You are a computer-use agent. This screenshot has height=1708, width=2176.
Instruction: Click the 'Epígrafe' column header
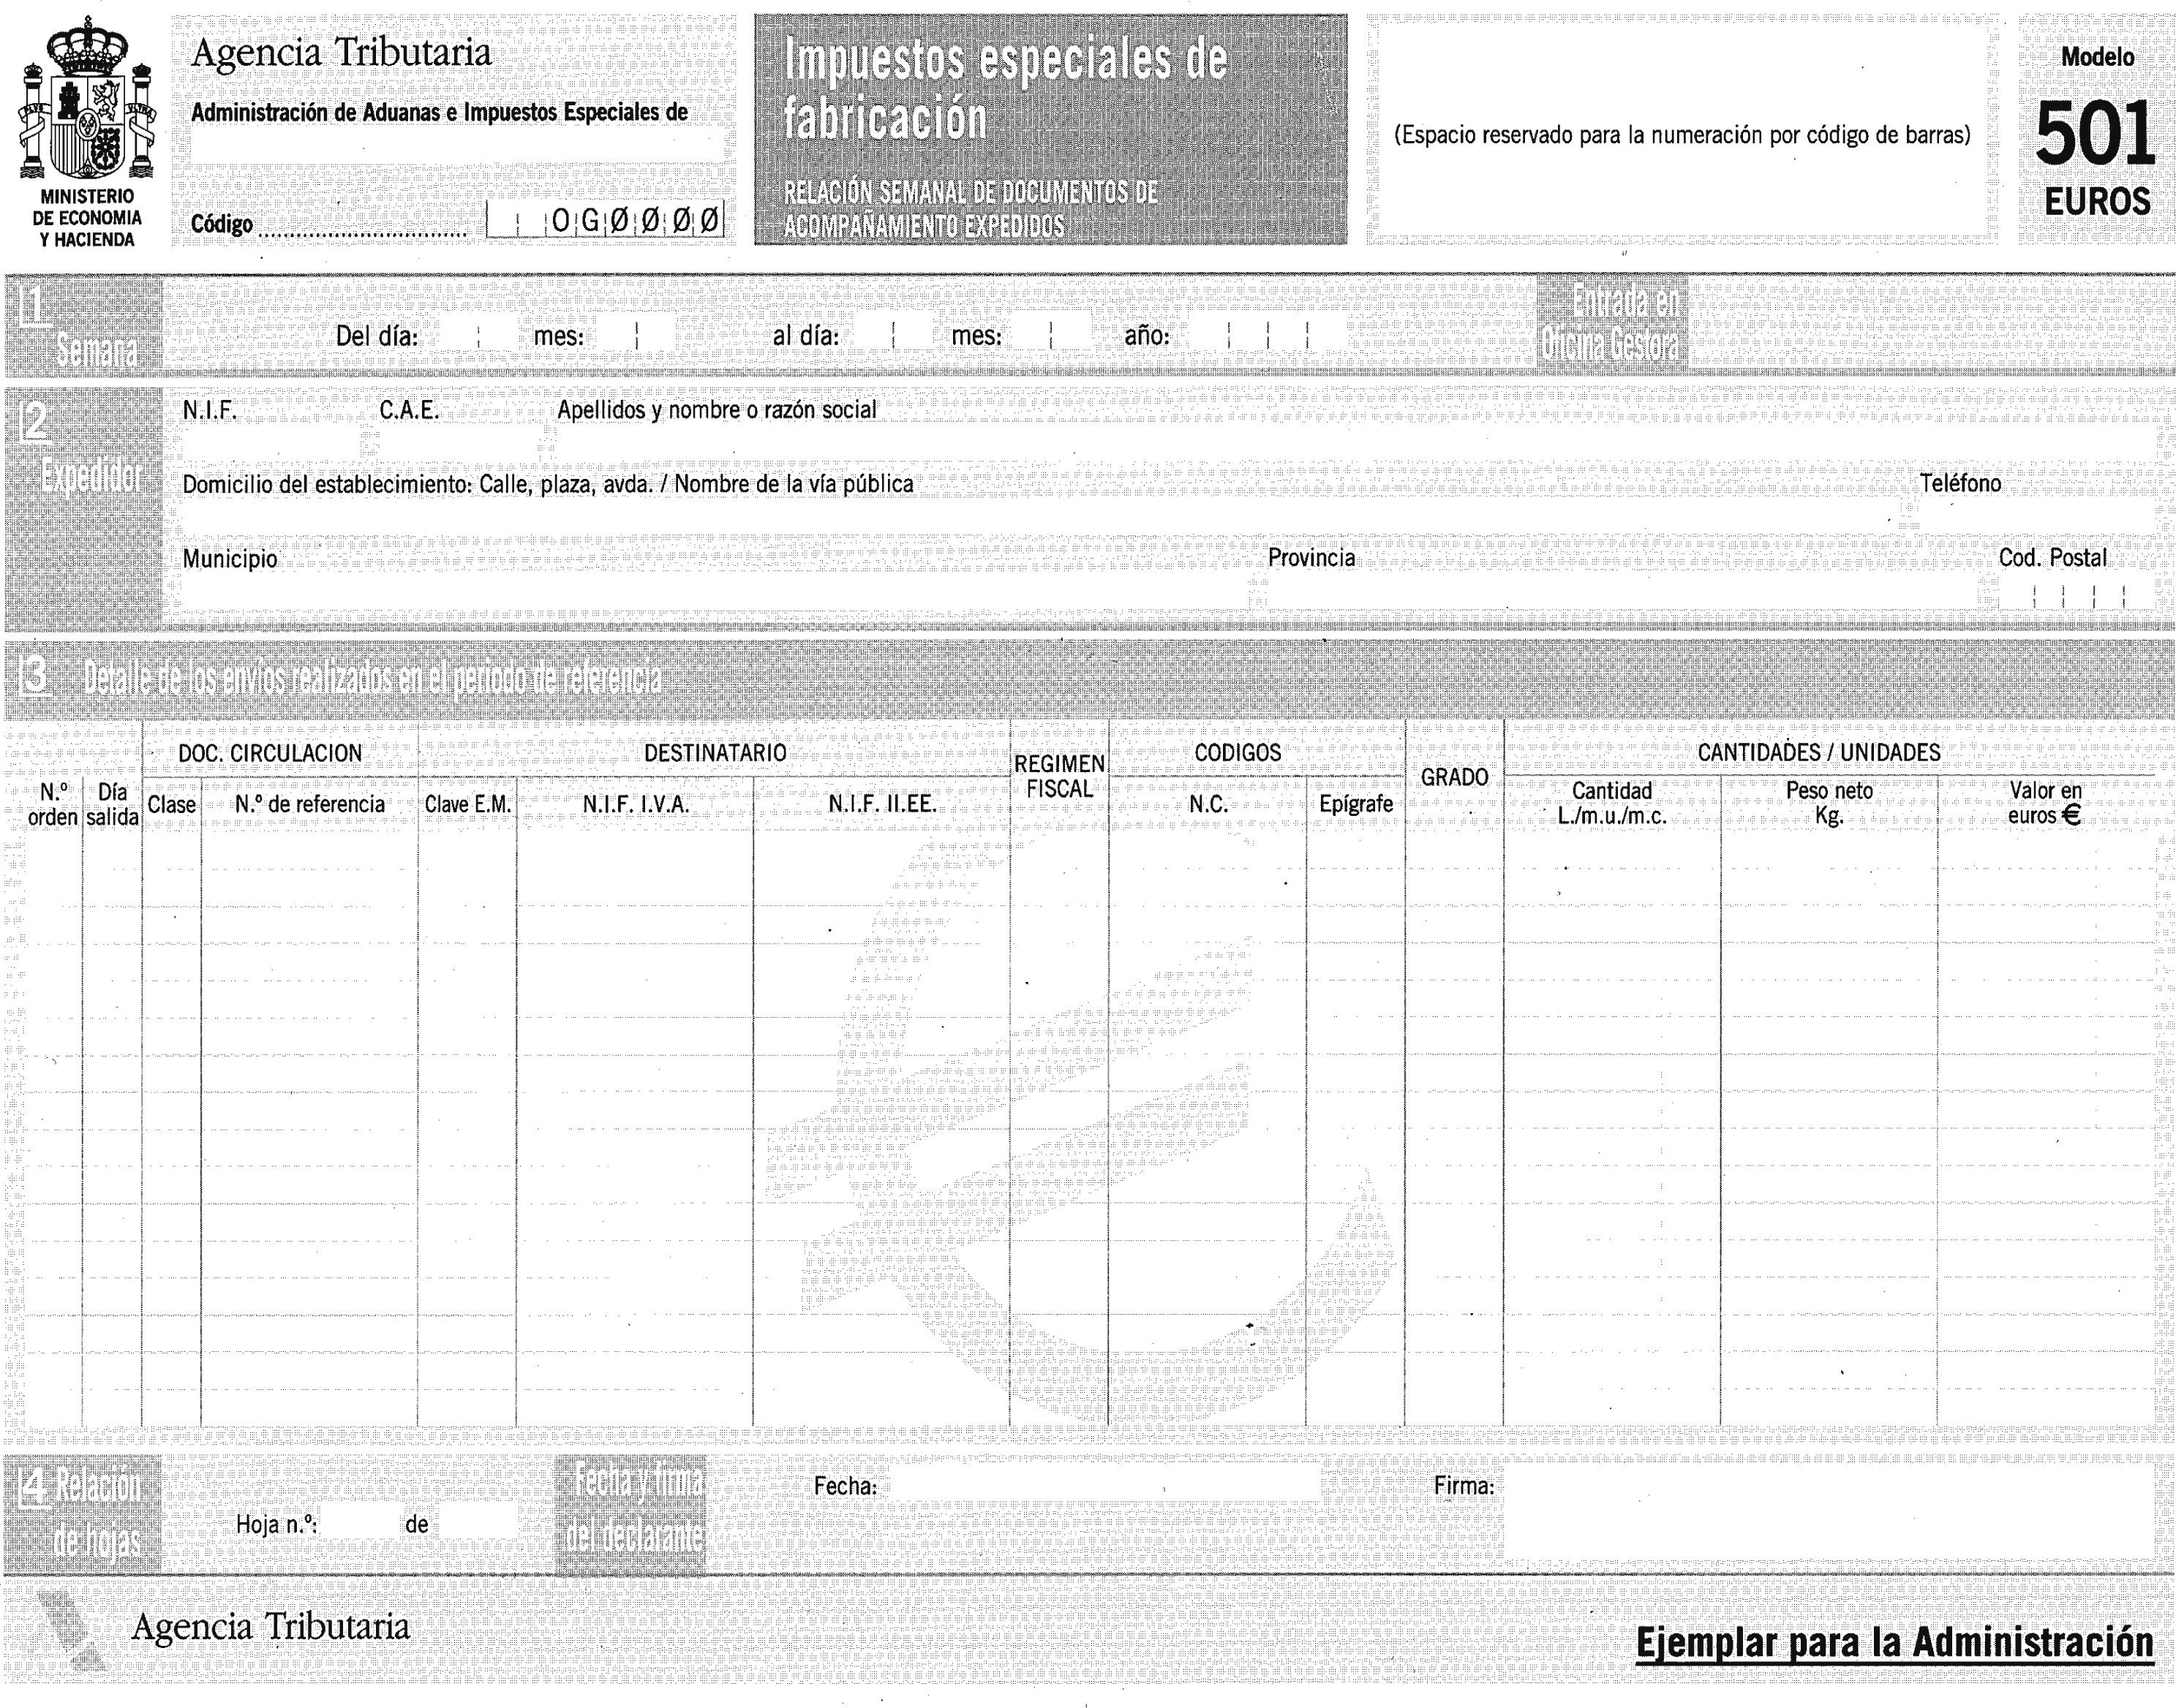click(1355, 804)
